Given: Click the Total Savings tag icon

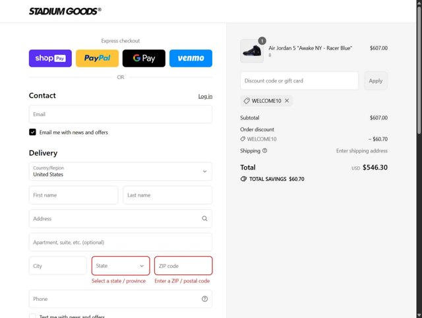Looking at the screenshot, I should (x=243, y=179).
